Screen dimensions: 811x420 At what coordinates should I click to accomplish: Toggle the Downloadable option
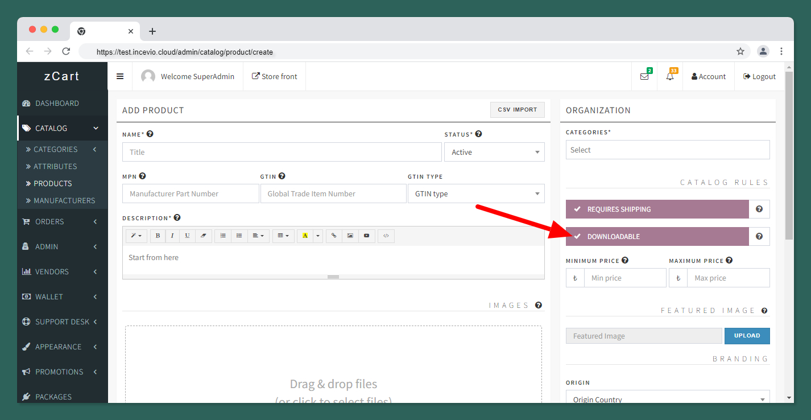pos(657,237)
